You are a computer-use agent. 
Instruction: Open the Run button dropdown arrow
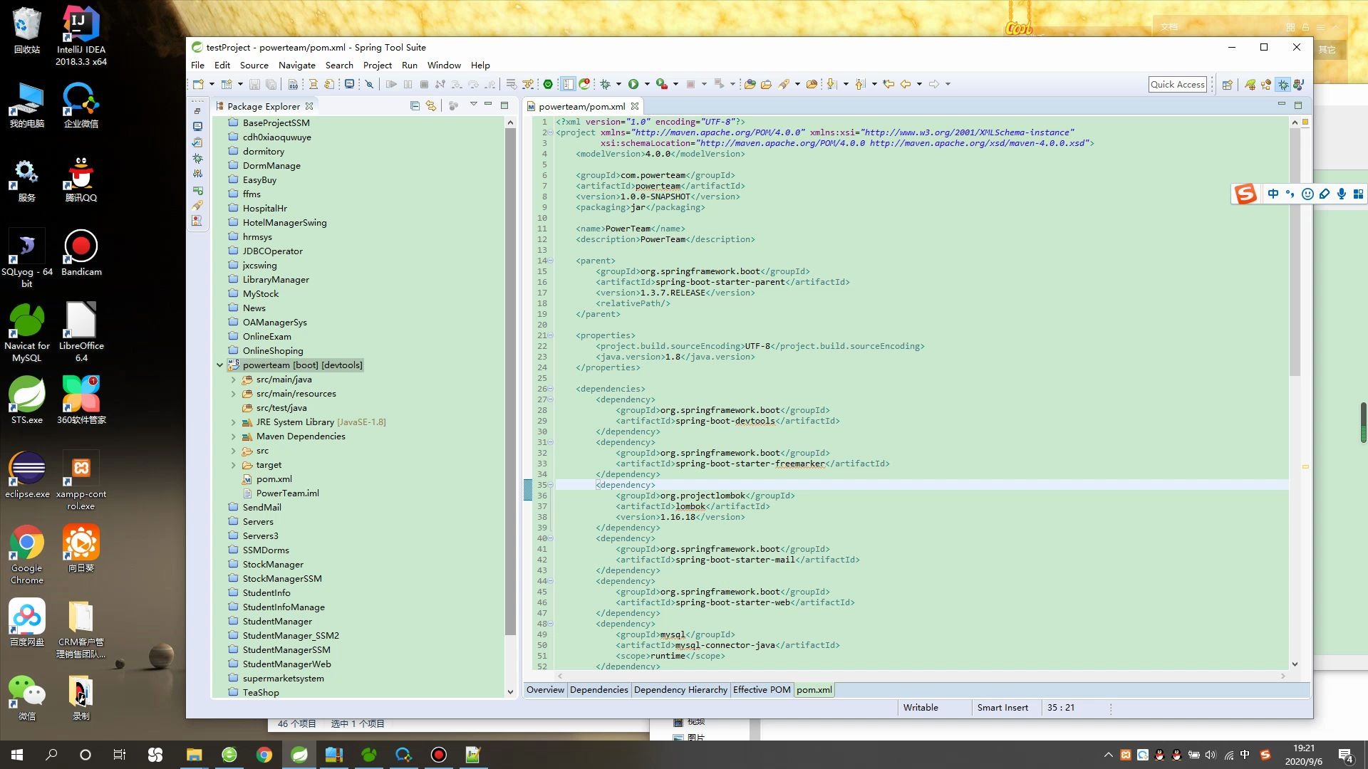(647, 84)
